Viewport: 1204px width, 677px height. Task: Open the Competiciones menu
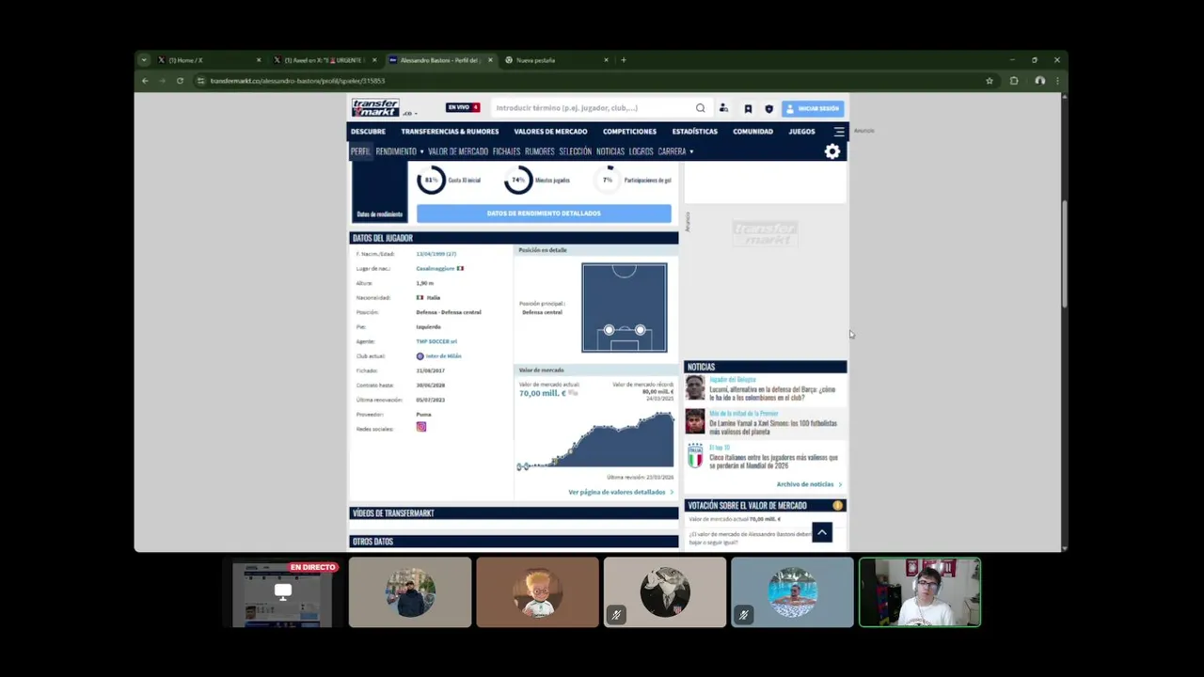[x=629, y=132]
